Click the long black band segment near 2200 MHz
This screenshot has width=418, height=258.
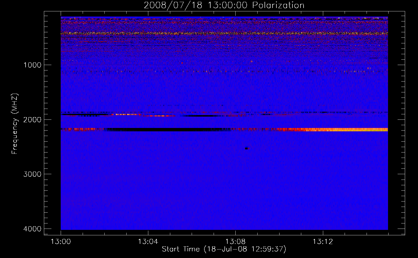tap(165, 130)
